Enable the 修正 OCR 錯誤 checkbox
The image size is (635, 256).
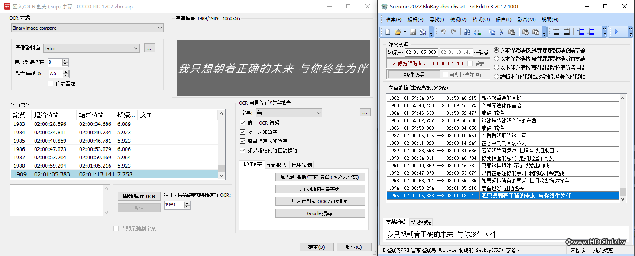pyautogui.click(x=242, y=123)
